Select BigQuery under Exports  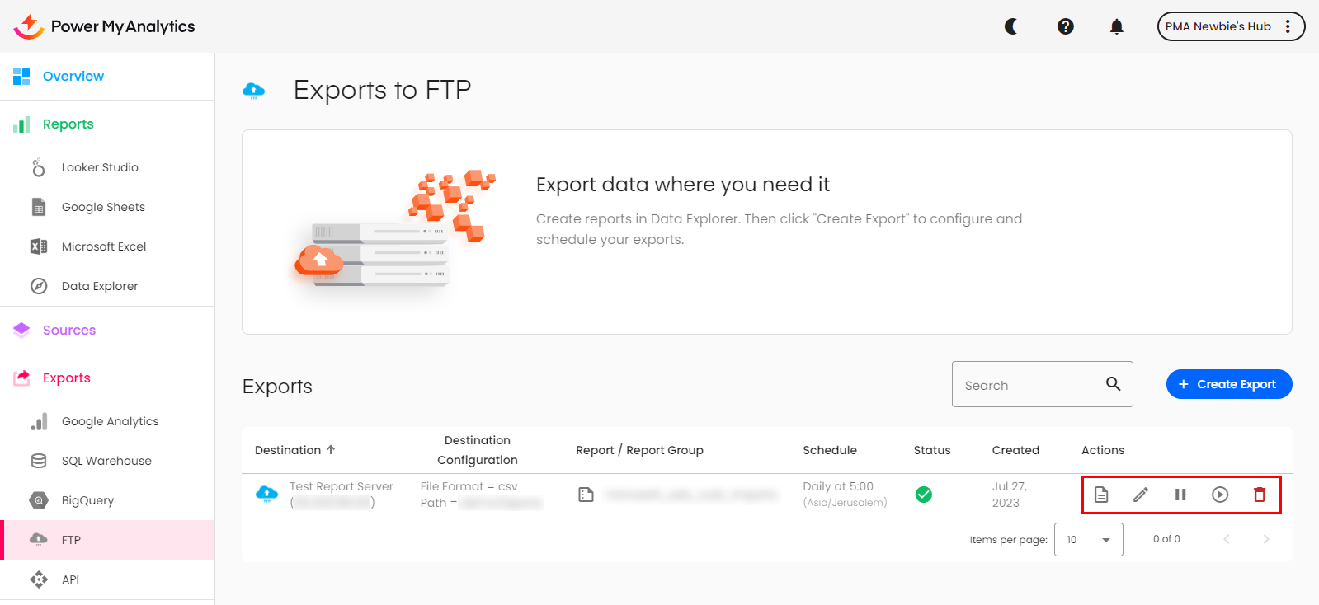coord(87,500)
